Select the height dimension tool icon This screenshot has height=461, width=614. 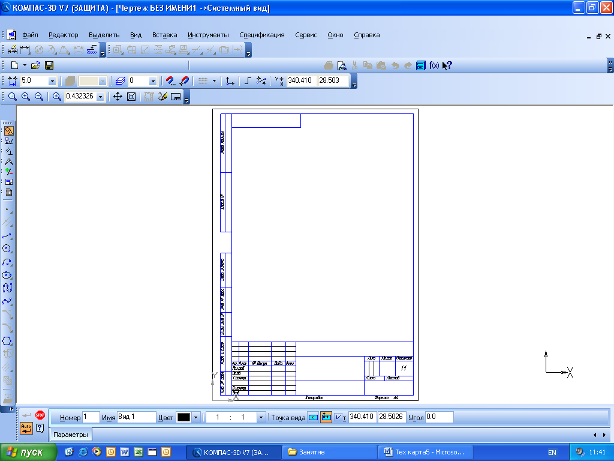92,50
